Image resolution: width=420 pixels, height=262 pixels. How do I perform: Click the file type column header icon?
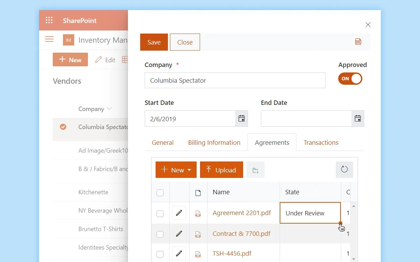click(198, 193)
